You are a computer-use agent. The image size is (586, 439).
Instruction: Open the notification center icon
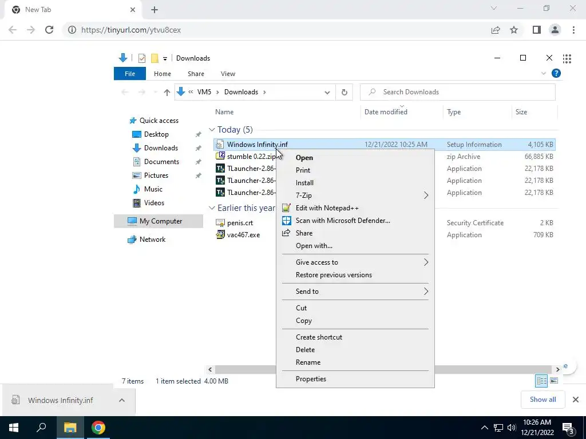568,428
